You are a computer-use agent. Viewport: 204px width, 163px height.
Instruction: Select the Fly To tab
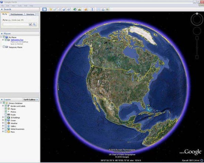tap(5, 14)
